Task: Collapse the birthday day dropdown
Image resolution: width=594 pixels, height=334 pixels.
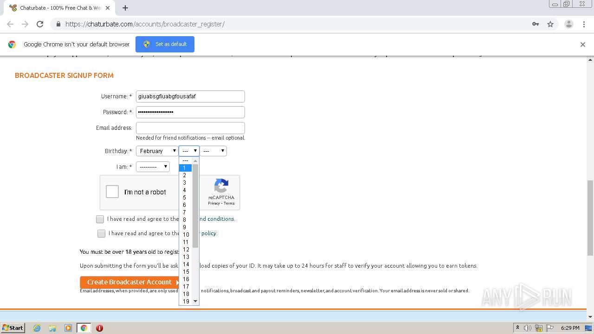Action: click(189, 151)
